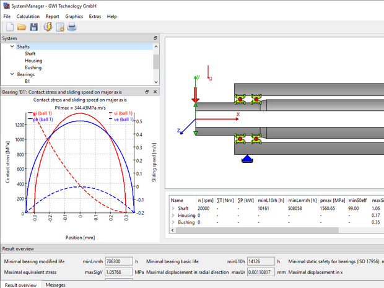The height and width of the screenshot is (288, 384).
Task: Expand the Housing row in results table
Action: click(173, 216)
